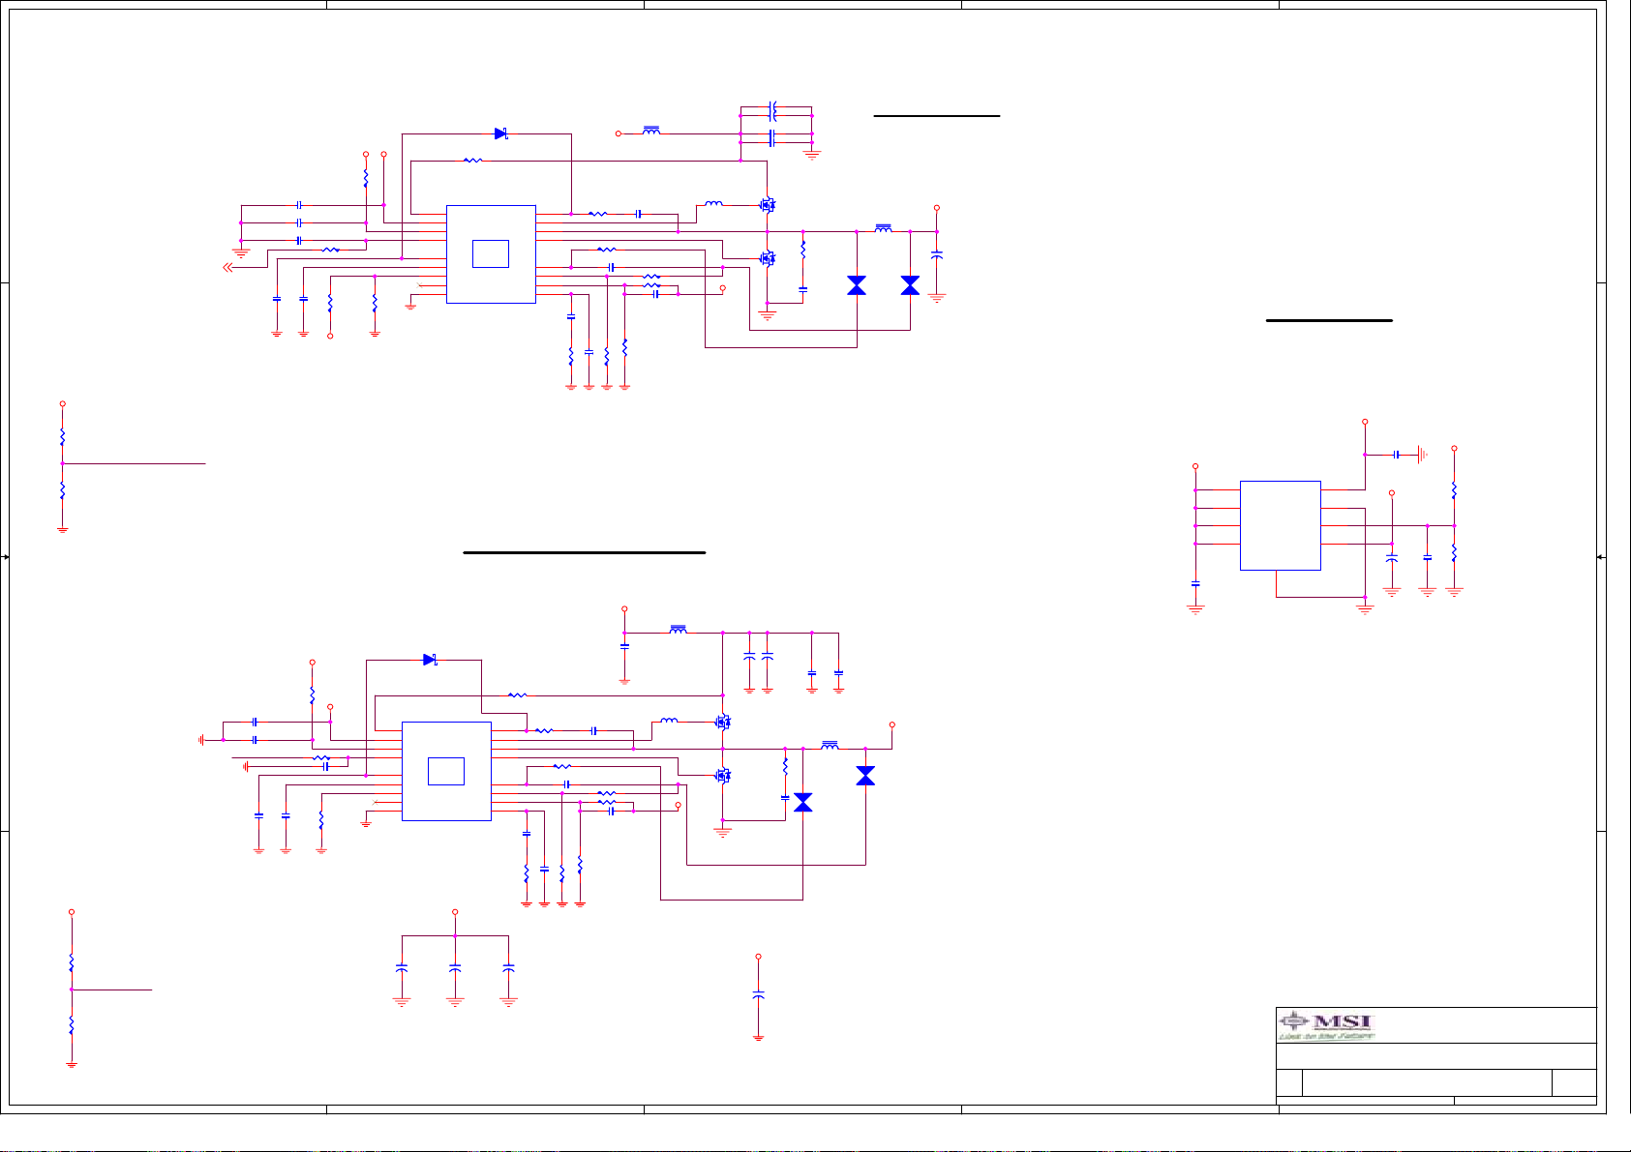Select the output capacitor at the top circuit's right end
This screenshot has height=1152, width=1631.
936,255
